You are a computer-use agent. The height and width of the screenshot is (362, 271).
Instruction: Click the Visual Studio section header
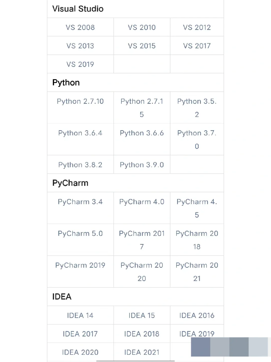point(78,9)
